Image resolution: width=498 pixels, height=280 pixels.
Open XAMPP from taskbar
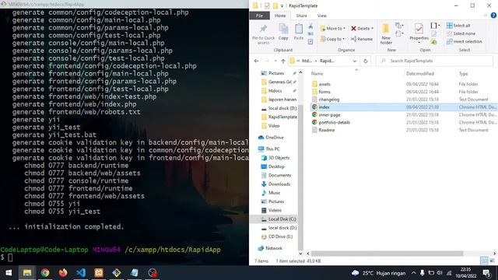tap(99, 273)
